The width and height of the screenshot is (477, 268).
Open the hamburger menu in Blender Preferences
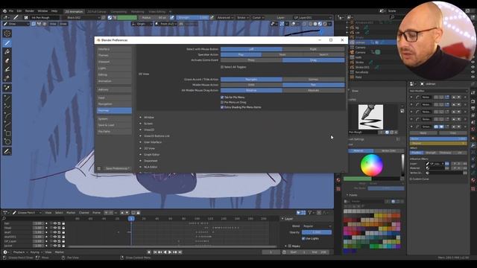click(x=99, y=168)
